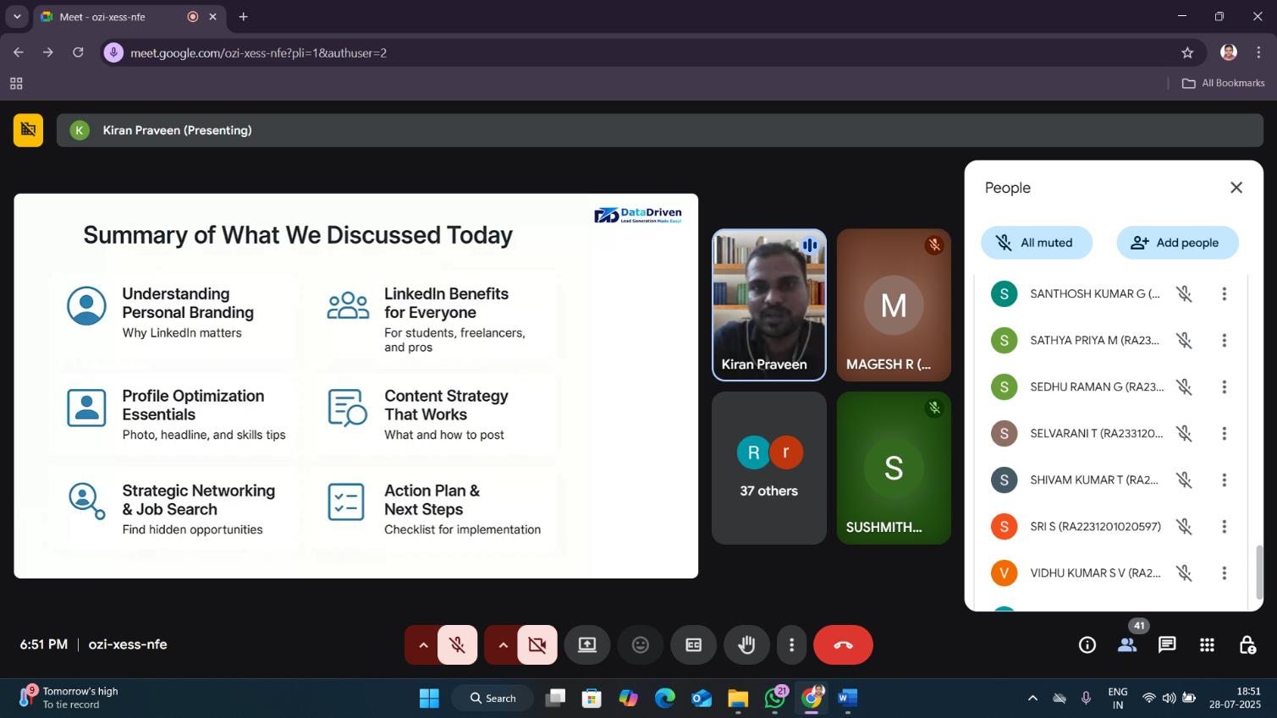The image size is (1277, 718).
Task: Open meeting details info icon
Action: click(x=1087, y=645)
